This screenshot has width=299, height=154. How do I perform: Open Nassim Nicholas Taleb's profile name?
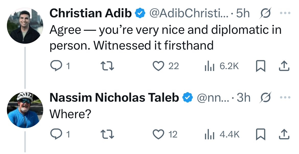(114, 97)
